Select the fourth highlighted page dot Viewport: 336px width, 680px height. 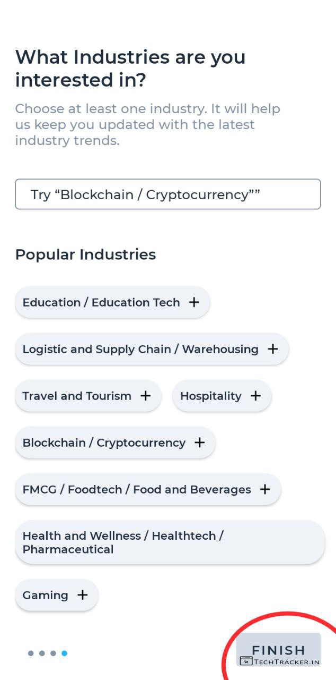coord(64,653)
